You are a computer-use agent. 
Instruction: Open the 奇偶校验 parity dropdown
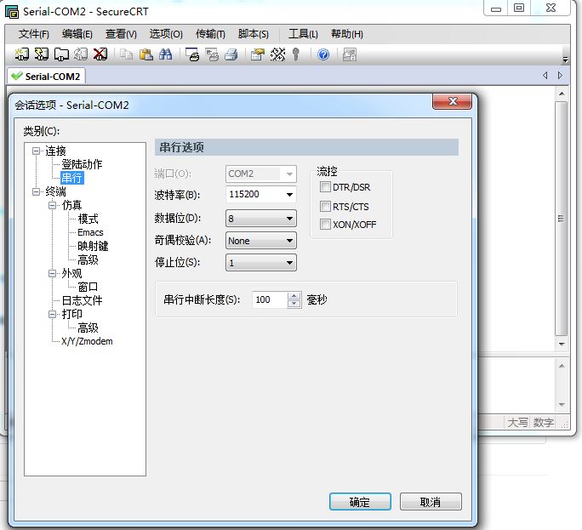tap(289, 241)
